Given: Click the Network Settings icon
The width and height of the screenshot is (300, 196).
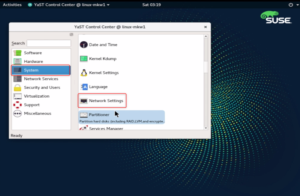Looking at the screenshot, I should coord(84,101).
